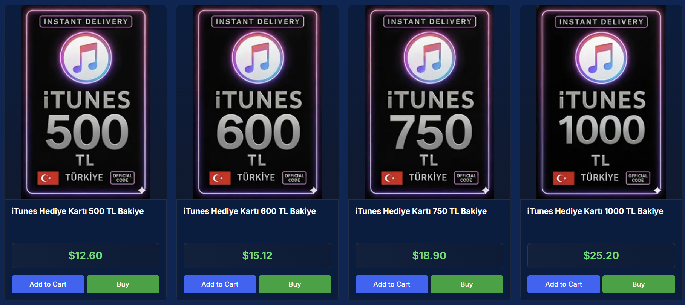The width and height of the screenshot is (685, 305).
Task: Click the Turkish flag on the 500 TL card
Action: point(48,178)
